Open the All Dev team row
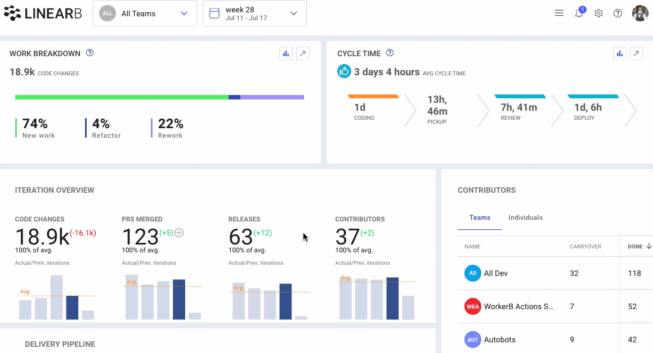 (495, 273)
